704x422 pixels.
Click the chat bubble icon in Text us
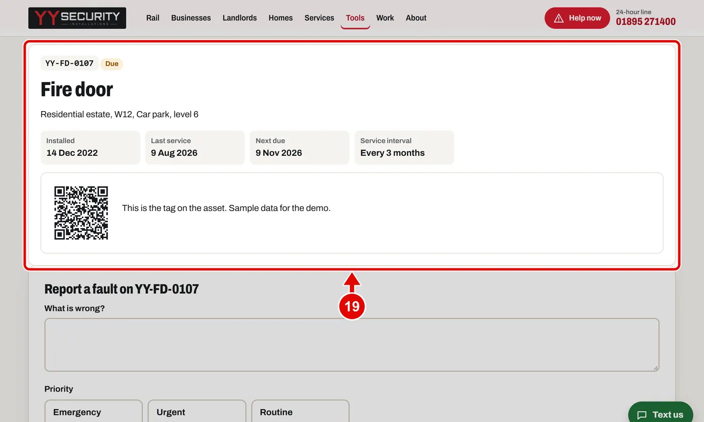pos(642,415)
